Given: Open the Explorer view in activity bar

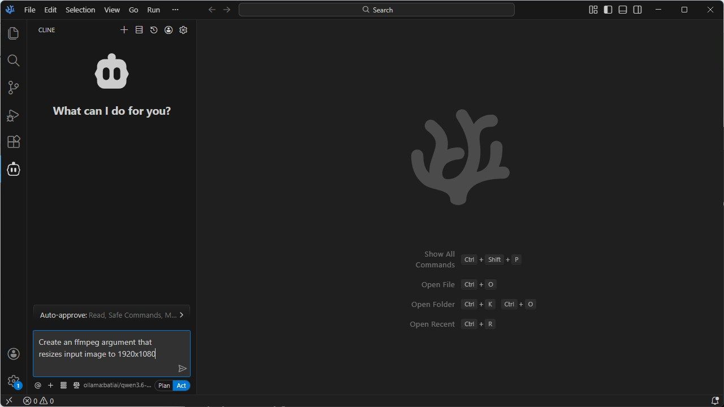Looking at the screenshot, I should 14,33.
